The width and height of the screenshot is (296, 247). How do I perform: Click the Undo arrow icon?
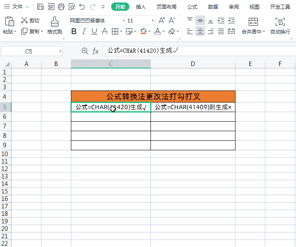pos(82,7)
